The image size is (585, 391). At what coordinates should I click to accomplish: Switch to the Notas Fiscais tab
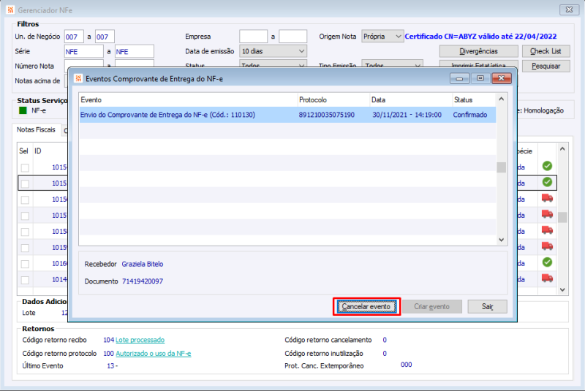coord(36,129)
